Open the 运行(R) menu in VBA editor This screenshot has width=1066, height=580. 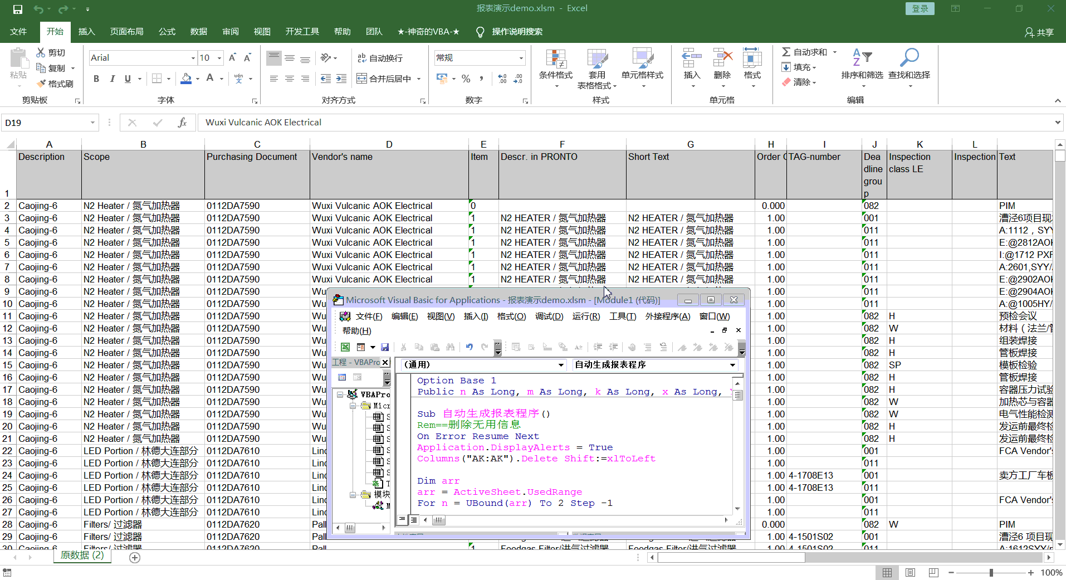pos(586,316)
